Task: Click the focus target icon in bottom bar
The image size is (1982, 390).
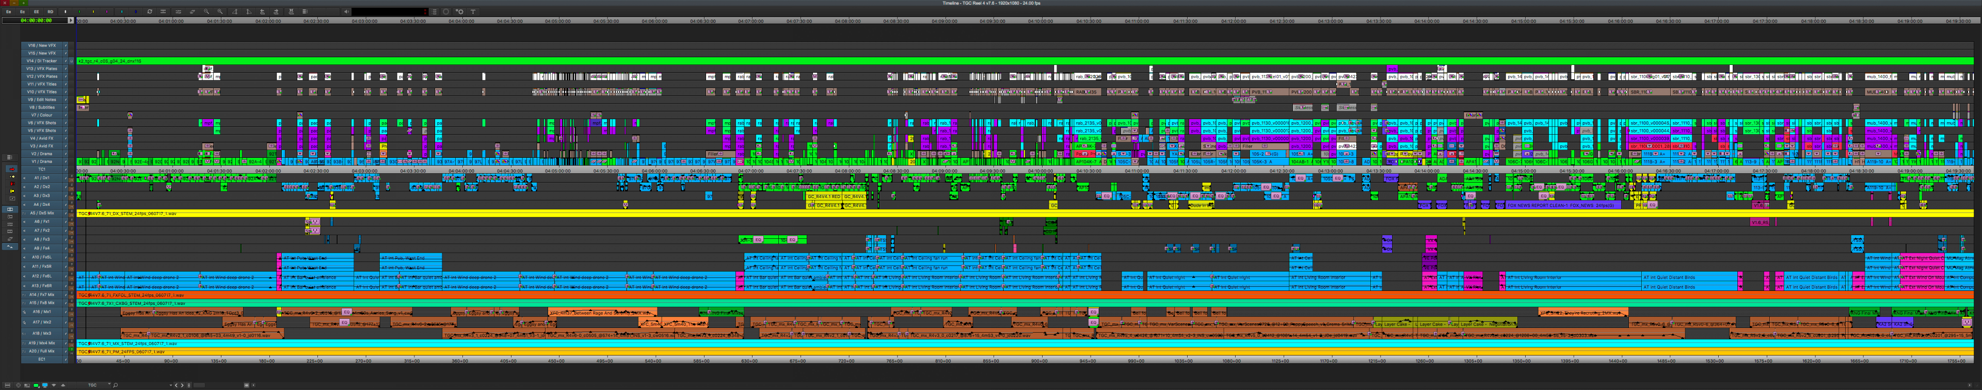Action: (19, 385)
